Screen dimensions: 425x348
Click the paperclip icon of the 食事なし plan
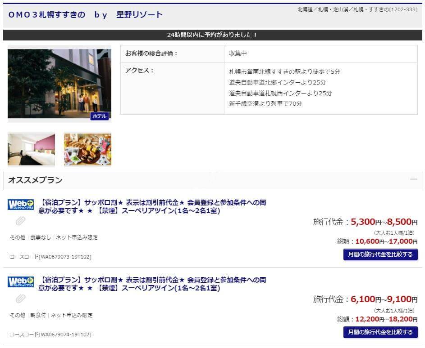(x=21, y=221)
